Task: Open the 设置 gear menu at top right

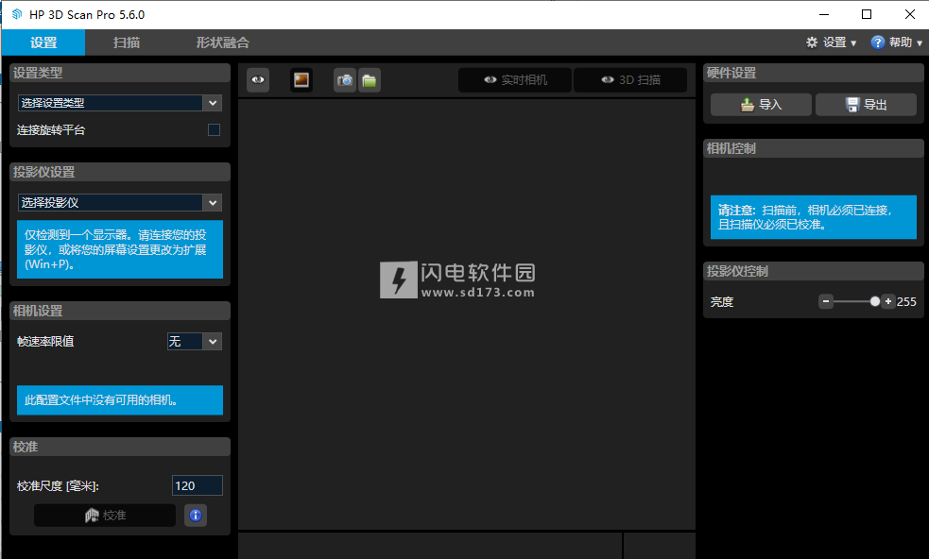Action: tap(832, 42)
